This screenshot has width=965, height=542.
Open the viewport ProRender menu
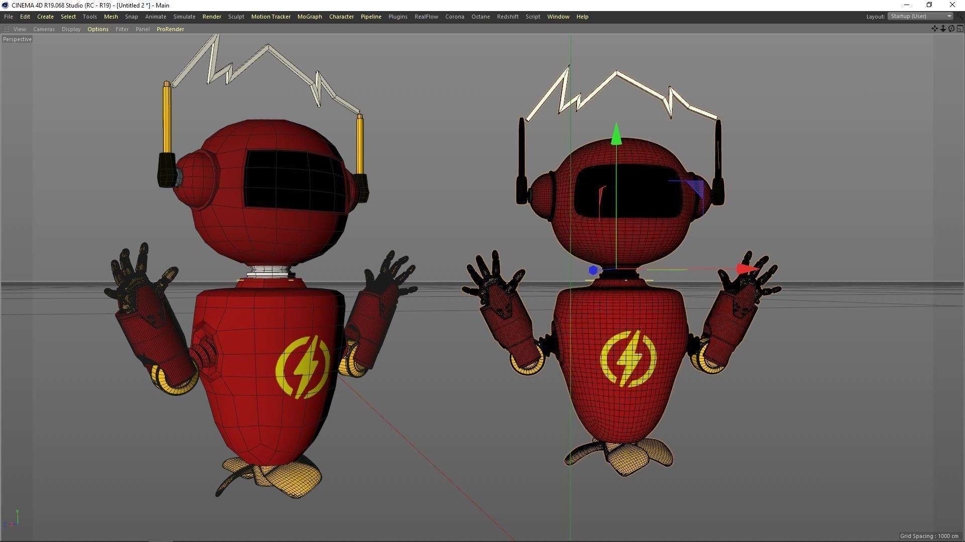coord(170,29)
